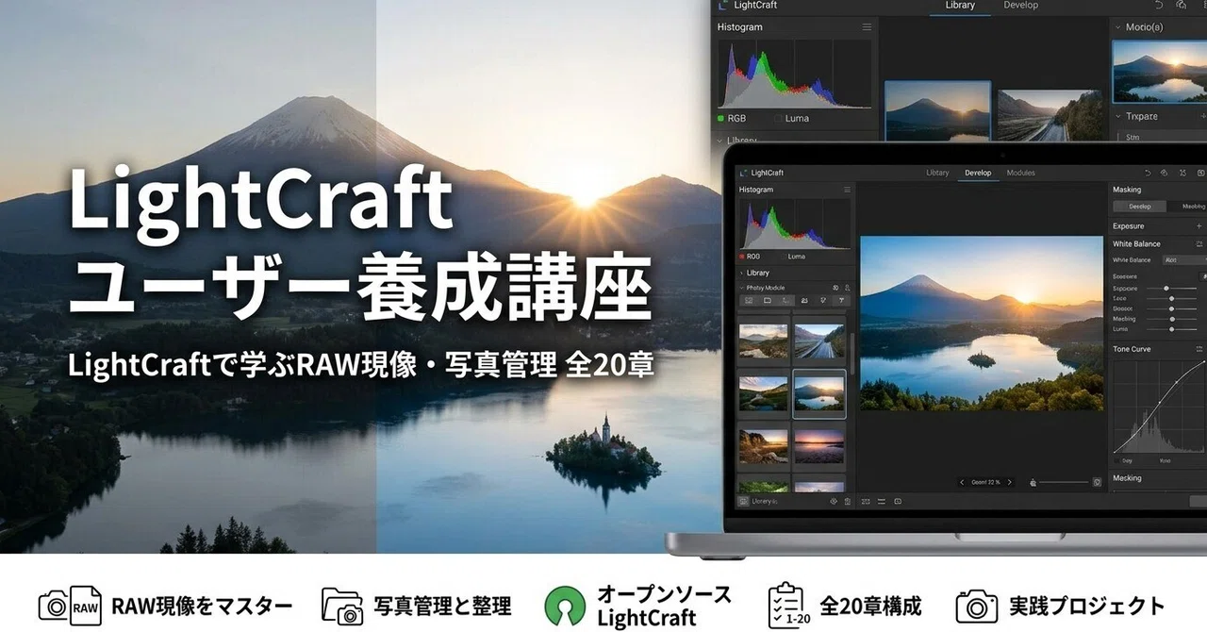Screen dimensions: 1207x632
Task: Open Ubtary tab in laptop window
Action: [x=937, y=173]
